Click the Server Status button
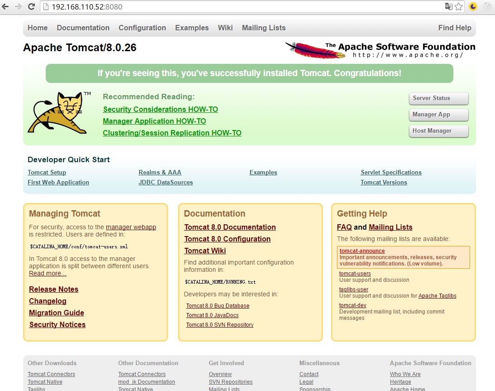This screenshot has height=391, width=495. click(x=438, y=98)
